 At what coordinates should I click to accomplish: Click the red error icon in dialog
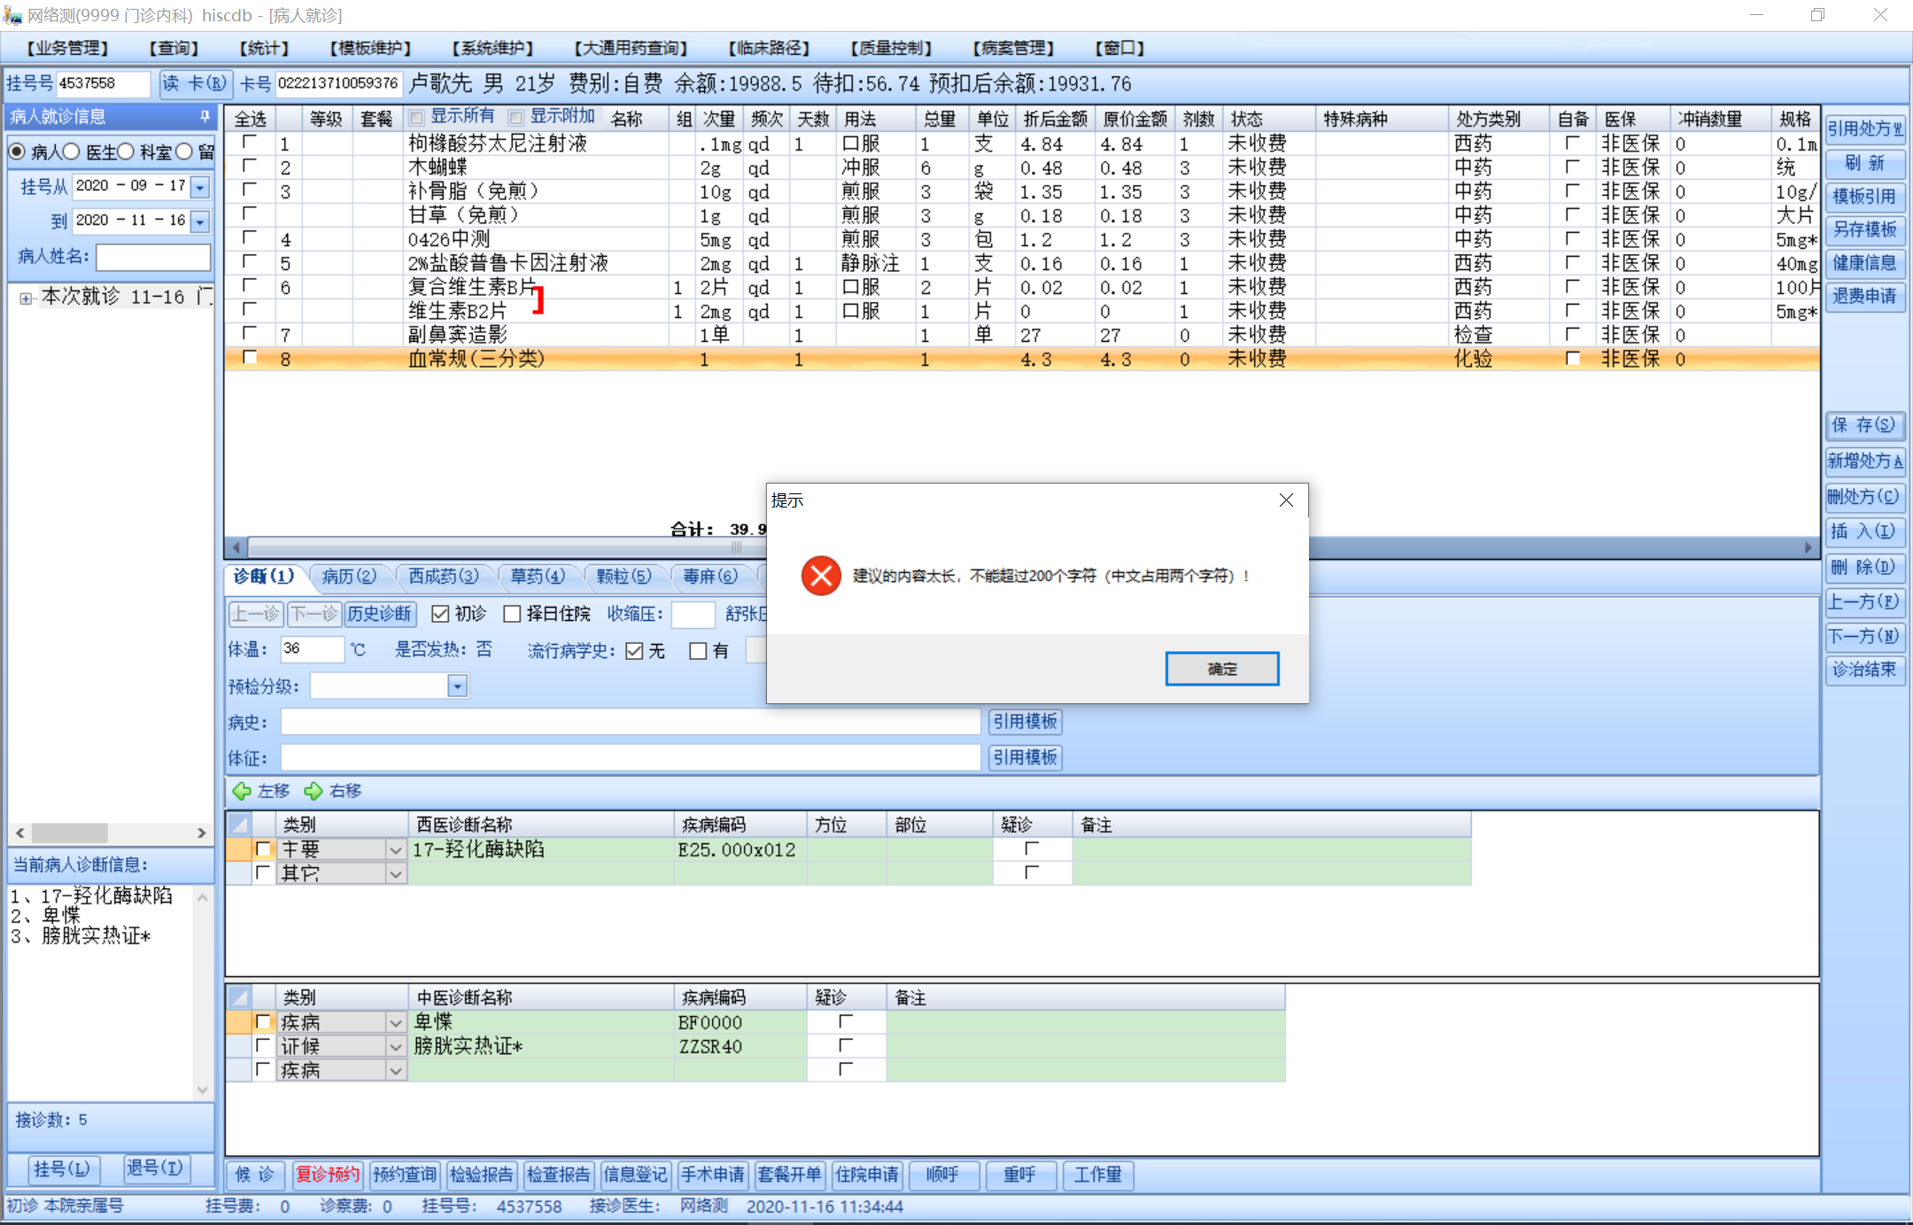point(820,576)
